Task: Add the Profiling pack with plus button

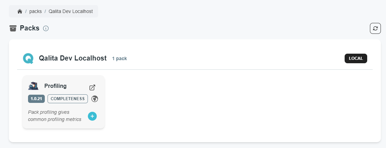Action: pos(92,116)
